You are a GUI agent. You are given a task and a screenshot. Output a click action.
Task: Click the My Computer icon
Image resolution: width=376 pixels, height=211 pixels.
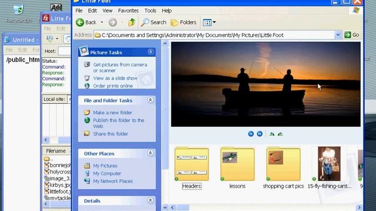[x=87, y=173]
